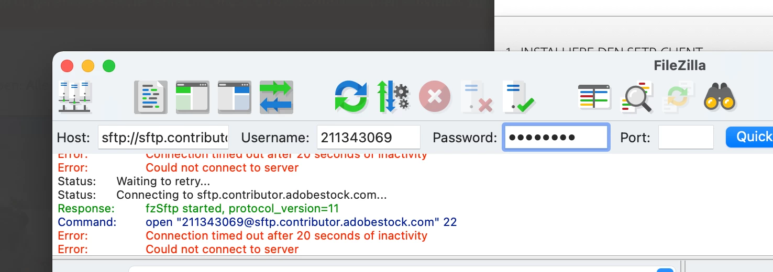Image resolution: width=773 pixels, height=272 pixels.
Task: Toggle message log display icon
Action: point(151,97)
